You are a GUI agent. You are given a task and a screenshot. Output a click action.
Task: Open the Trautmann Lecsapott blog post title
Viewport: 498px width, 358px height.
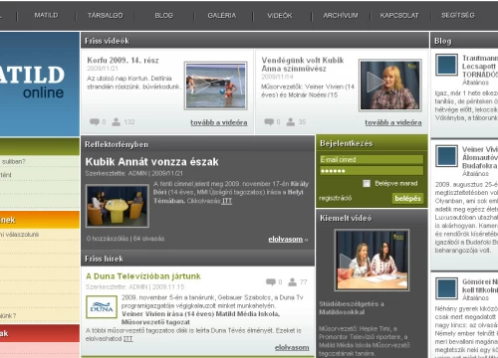[480, 67]
